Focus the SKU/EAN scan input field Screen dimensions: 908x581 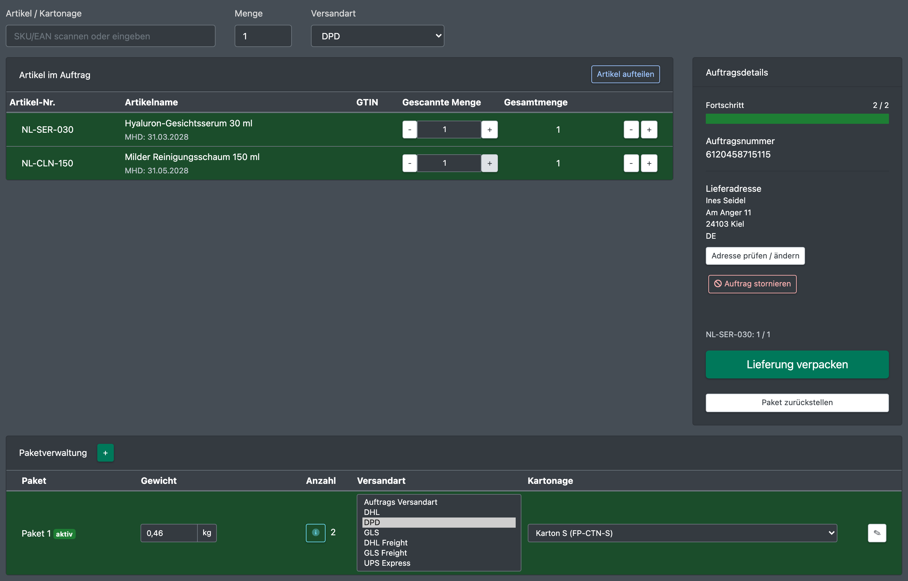coord(110,36)
